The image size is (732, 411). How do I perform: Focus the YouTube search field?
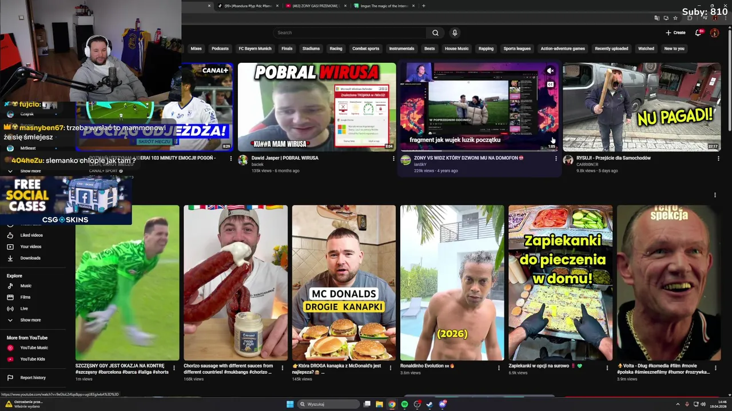click(350, 33)
